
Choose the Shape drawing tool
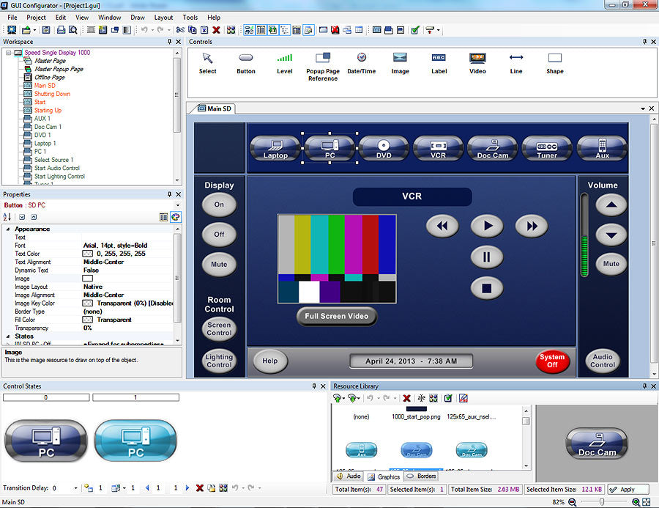[555, 64]
